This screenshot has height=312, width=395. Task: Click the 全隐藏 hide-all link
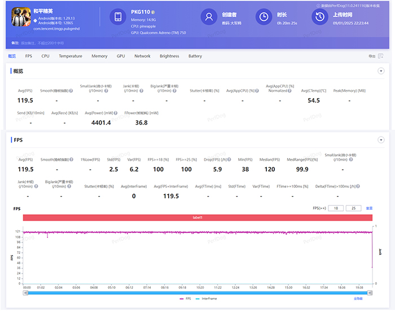(x=358, y=298)
